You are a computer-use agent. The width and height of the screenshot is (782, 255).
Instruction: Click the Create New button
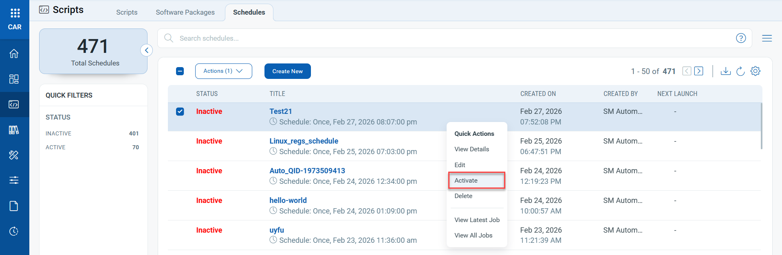point(287,71)
